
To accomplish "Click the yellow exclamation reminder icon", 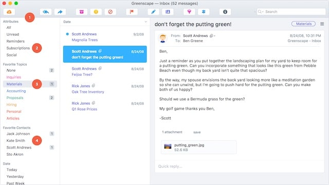I will click(96, 12).
